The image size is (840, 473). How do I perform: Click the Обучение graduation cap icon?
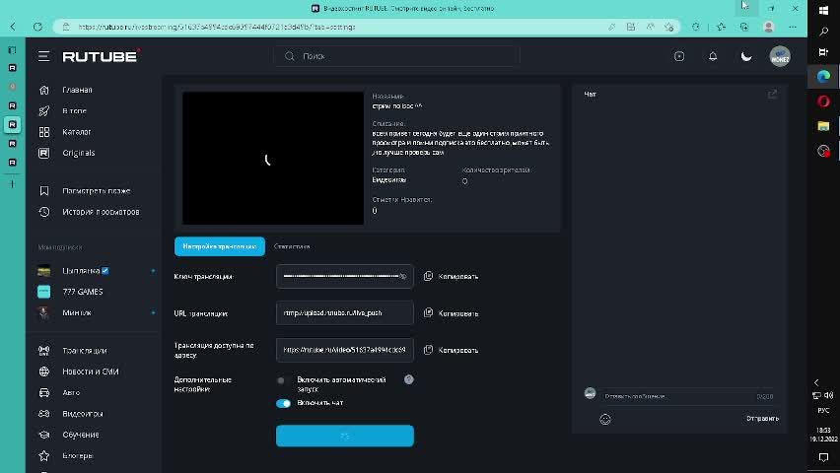44,435
